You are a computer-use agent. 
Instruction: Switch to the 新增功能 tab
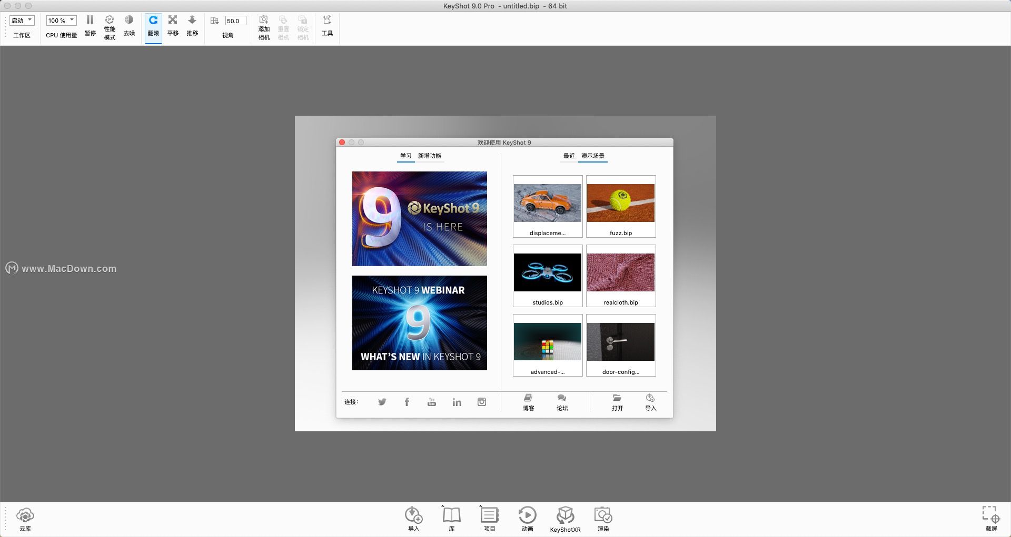pos(429,156)
